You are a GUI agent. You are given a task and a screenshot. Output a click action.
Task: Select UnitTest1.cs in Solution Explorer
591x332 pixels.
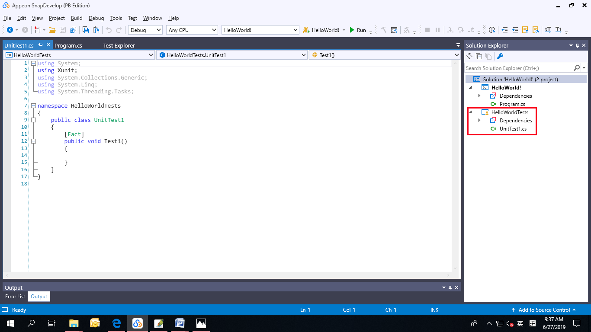click(x=513, y=128)
